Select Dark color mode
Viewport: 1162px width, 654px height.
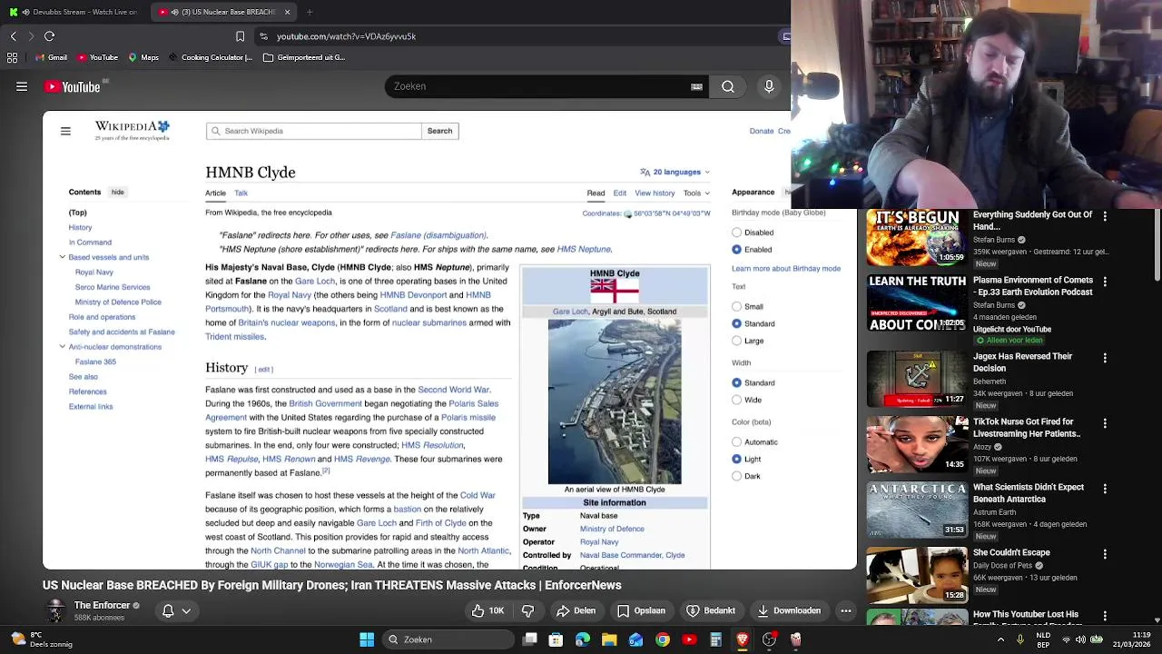point(737,476)
